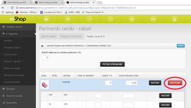The width and height of the screenshot is (191, 108).
Task: Open the user profile icon
Action: tap(174, 19)
